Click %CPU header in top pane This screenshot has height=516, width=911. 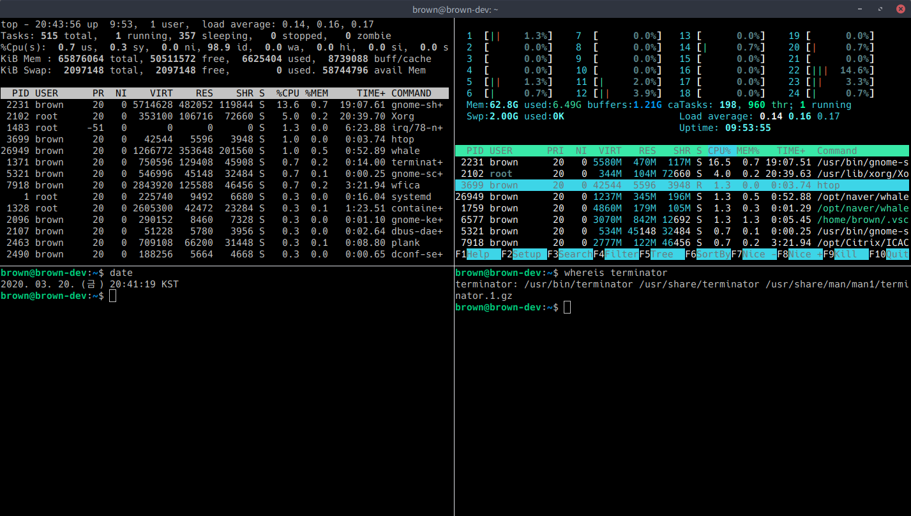[x=287, y=93]
